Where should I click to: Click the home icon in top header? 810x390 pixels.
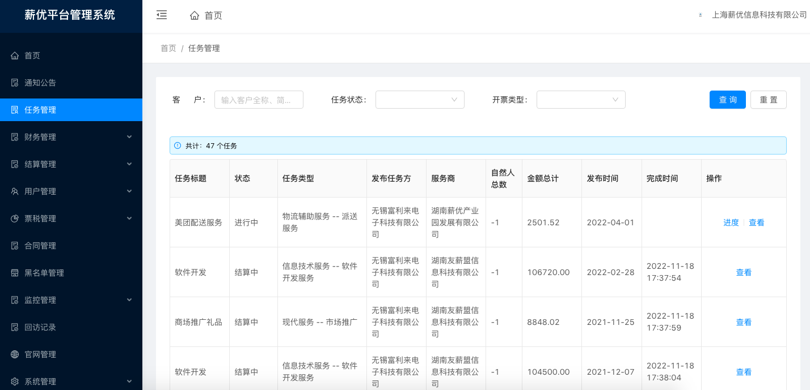tap(195, 16)
